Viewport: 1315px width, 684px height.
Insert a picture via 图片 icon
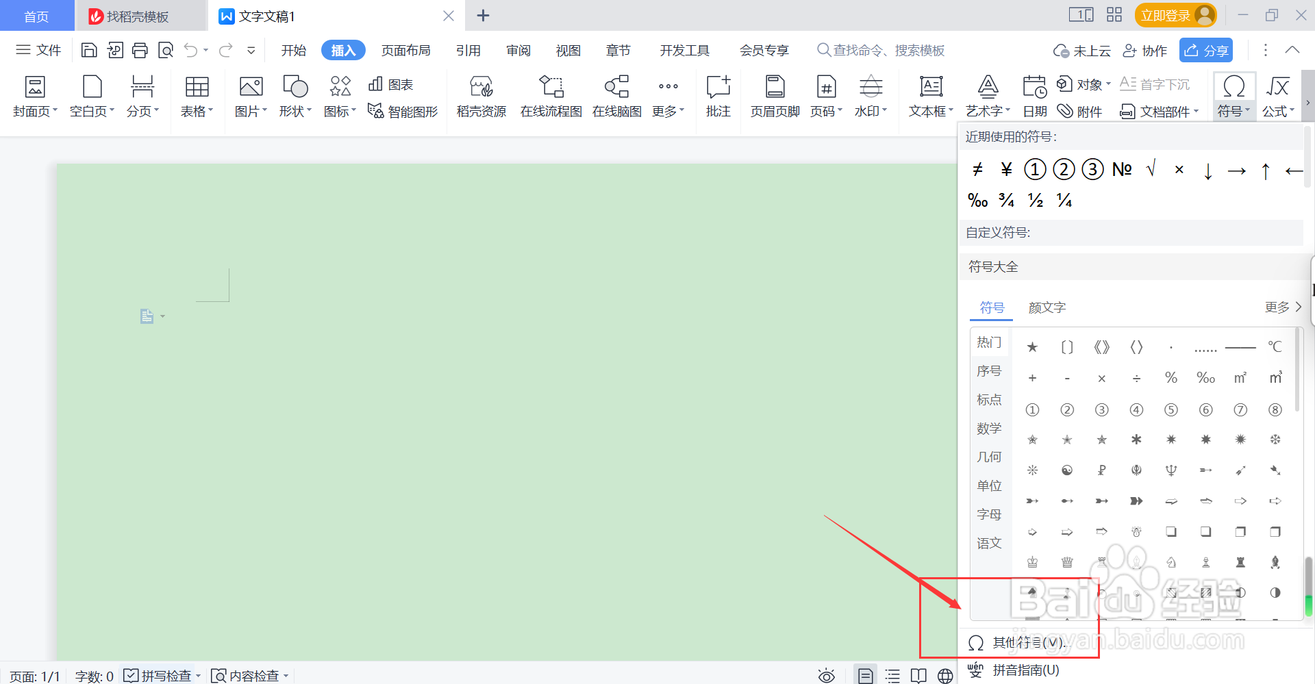pyautogui.click(x=251, y=96)
